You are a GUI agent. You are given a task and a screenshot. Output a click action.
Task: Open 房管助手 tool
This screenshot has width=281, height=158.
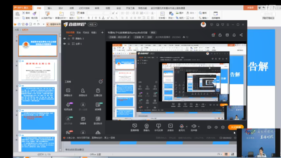[x=83, y=92]
